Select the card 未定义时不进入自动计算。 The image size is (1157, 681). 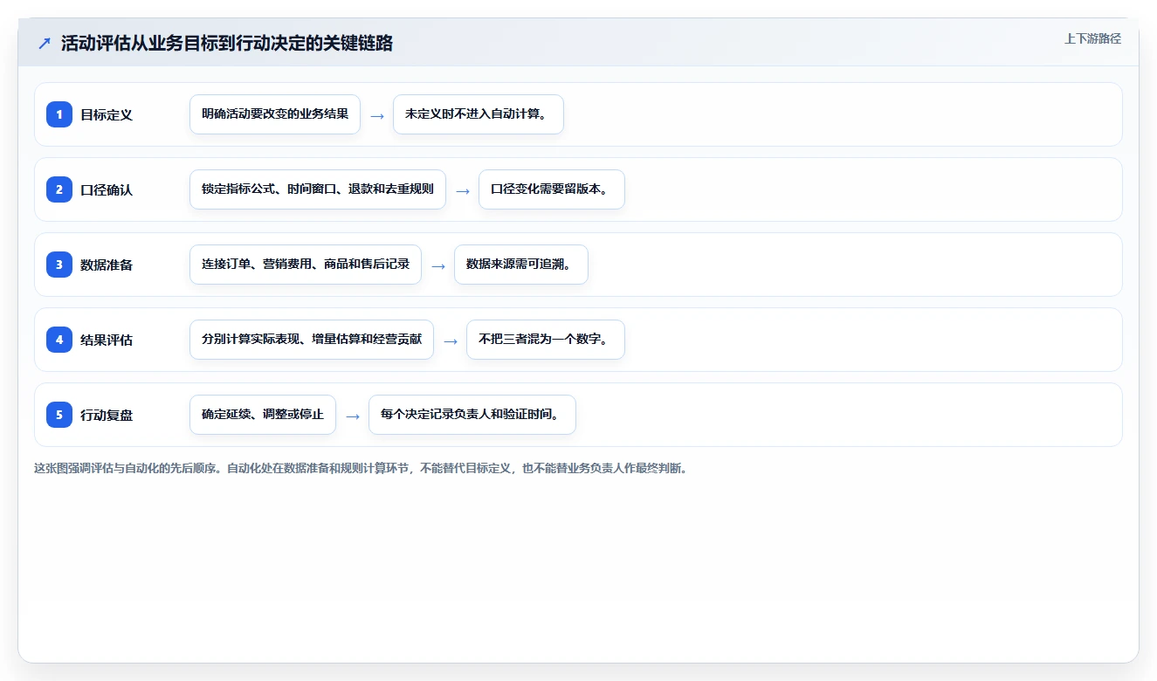click(x=479, y=114)
